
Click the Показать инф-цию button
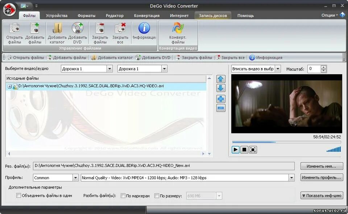[322, 196]
